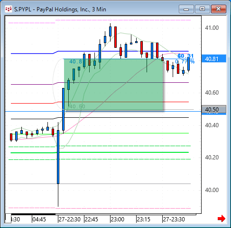Click the red arrow at bottom right
The image size is (231, 228).
pos(222,219)
